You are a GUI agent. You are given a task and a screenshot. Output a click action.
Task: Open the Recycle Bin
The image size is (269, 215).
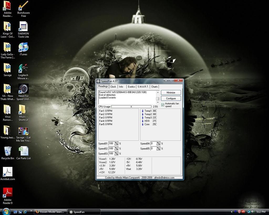coord(8,153)
